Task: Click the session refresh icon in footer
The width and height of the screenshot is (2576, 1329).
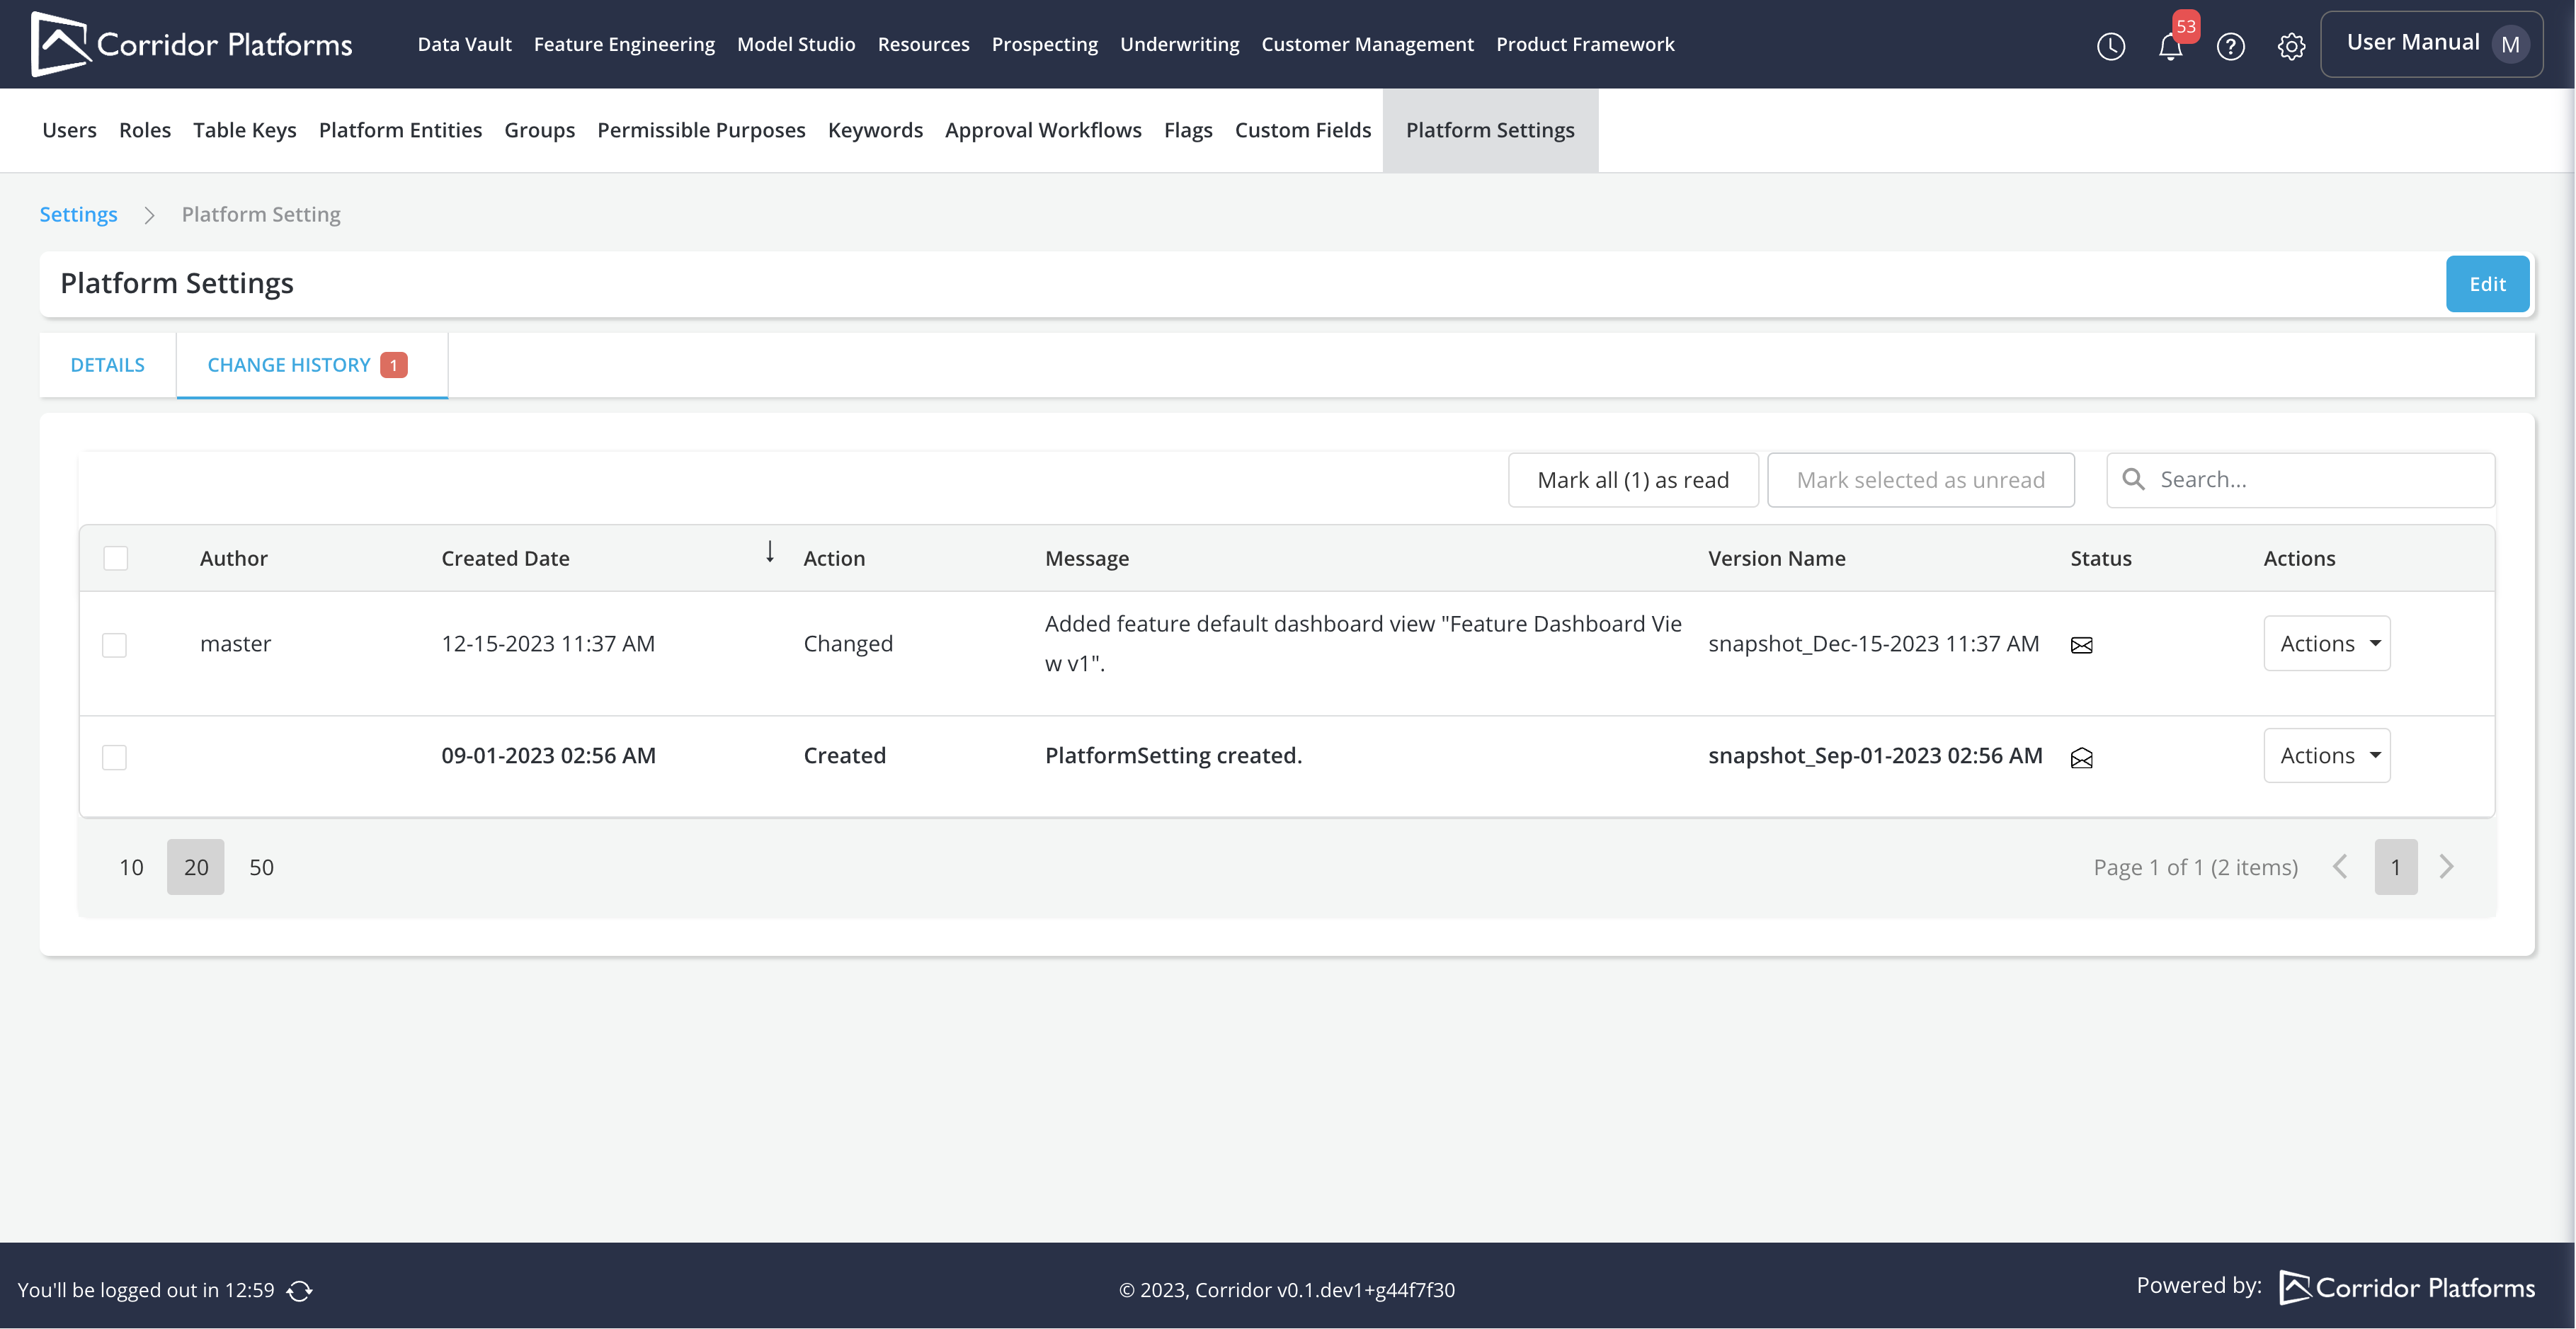Action: pos(299,1290)
